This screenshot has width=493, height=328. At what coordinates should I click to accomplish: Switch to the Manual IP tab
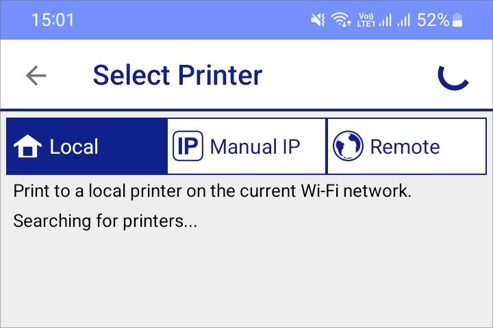click(246, 146)
